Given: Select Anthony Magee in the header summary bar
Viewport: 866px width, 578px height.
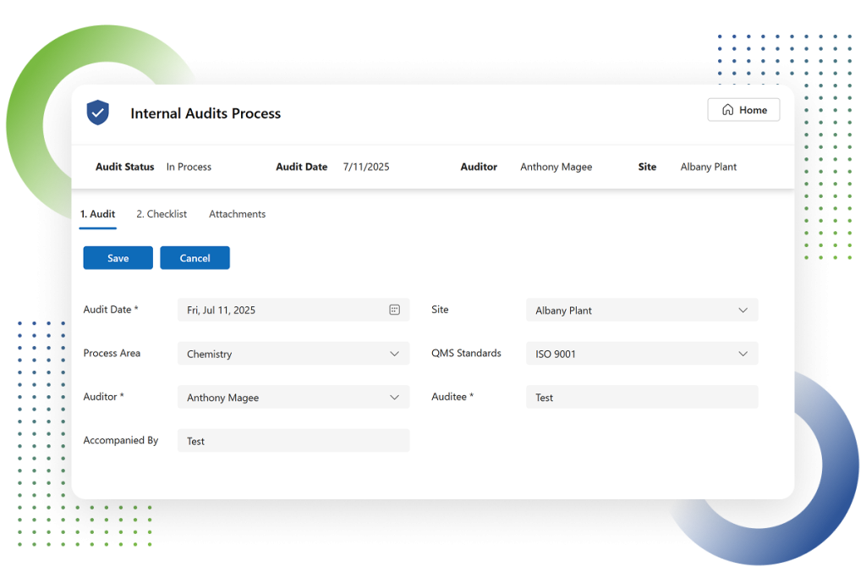Looking at the screenshot, I should (x=556, y=167).
